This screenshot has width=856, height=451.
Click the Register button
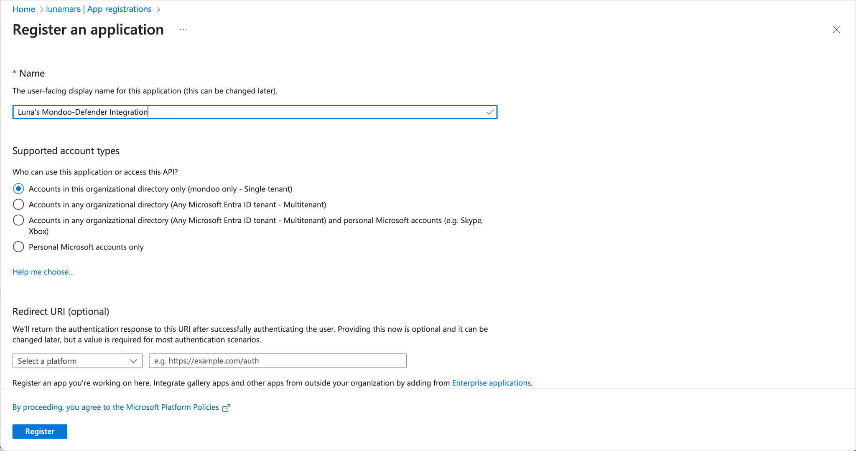point(40,431)
